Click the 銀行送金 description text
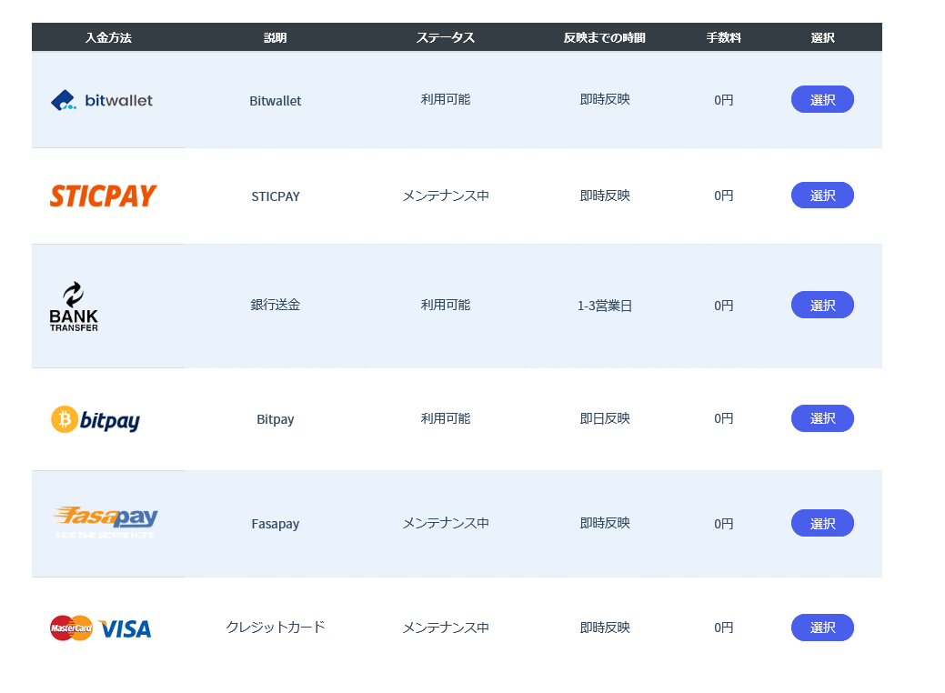Image resolution: width=945 pixels, height=693 pixels. pyautogui.click(x=276, y=305)
